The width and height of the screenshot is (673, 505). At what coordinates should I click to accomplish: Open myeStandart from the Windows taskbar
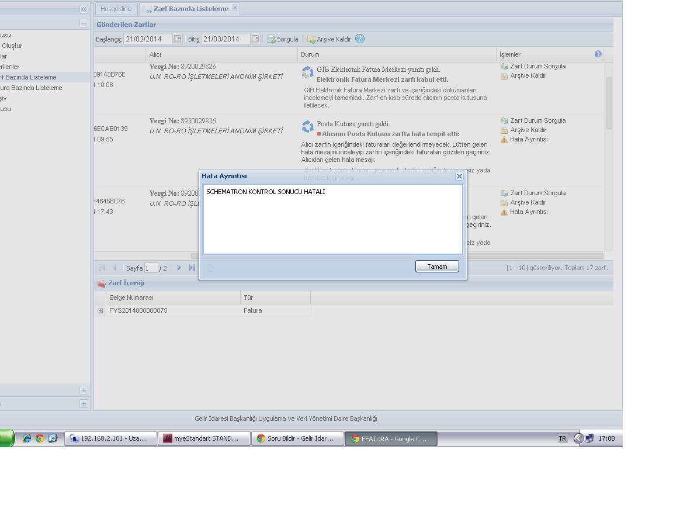coord(203,438)
